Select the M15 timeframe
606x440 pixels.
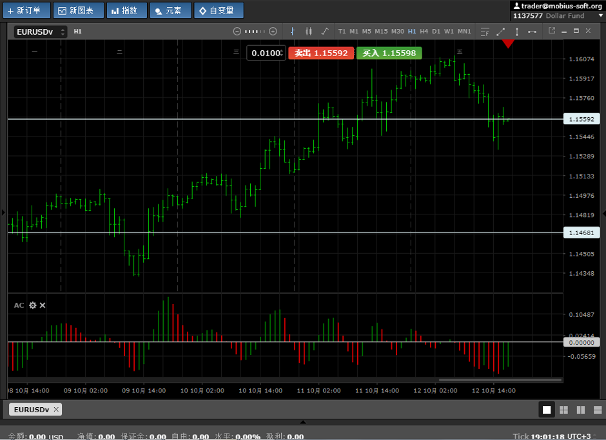point(381,32)
